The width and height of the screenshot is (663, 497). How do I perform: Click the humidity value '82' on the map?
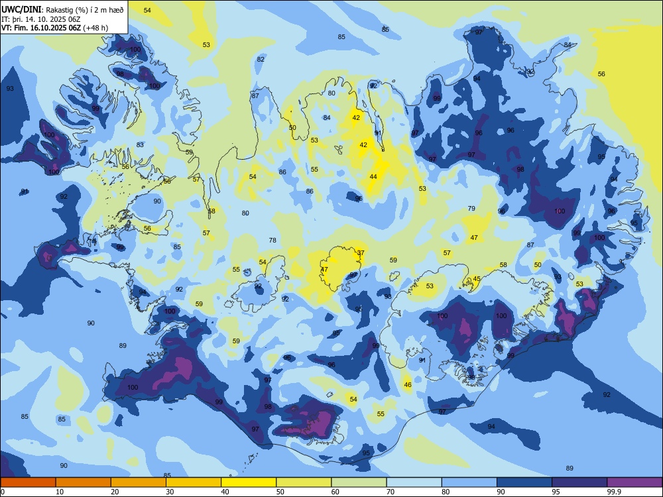point(261,59)
